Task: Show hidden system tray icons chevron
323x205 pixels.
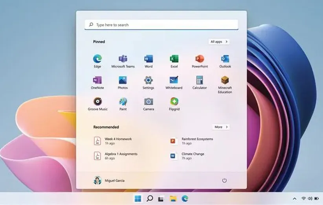Action: (295, 199)
